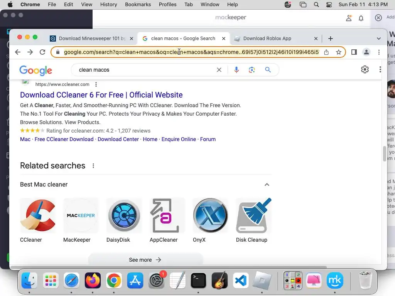Open Google quick settings gear

pyautogui.click(x=365, y=69)
